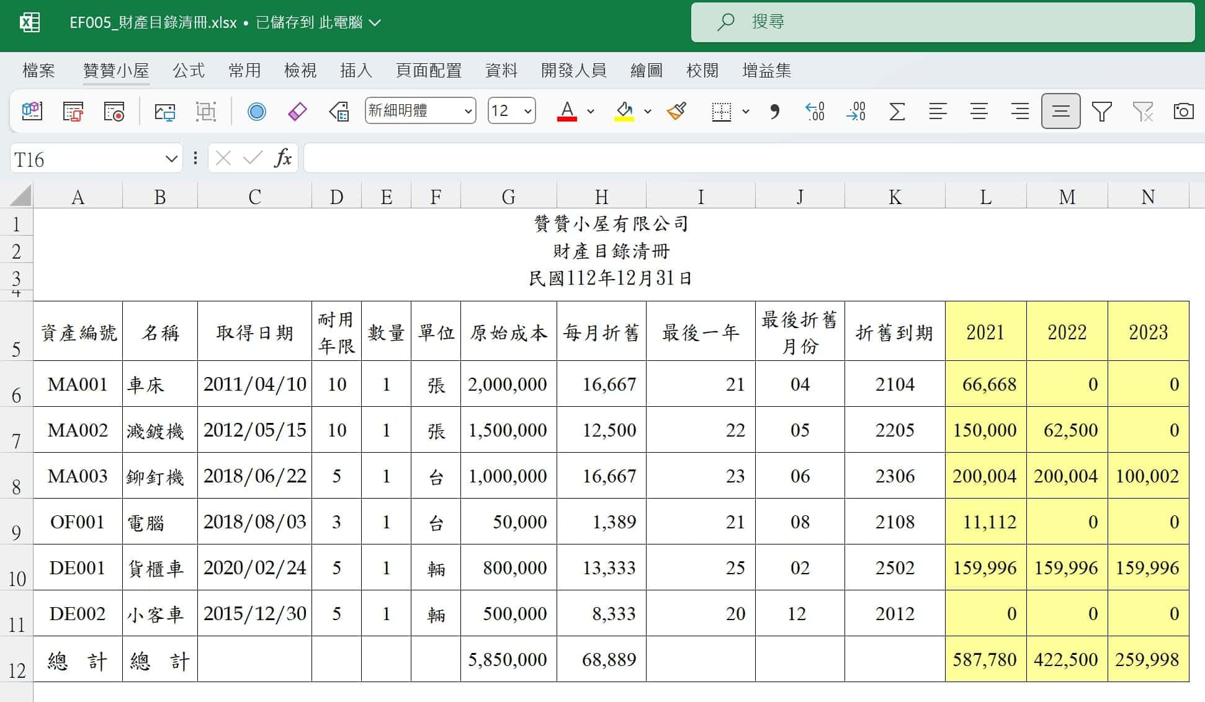The height and width of the screenshot is (702, 1205).
Task: Open the 檔案 menu
Action: [38, 71]
